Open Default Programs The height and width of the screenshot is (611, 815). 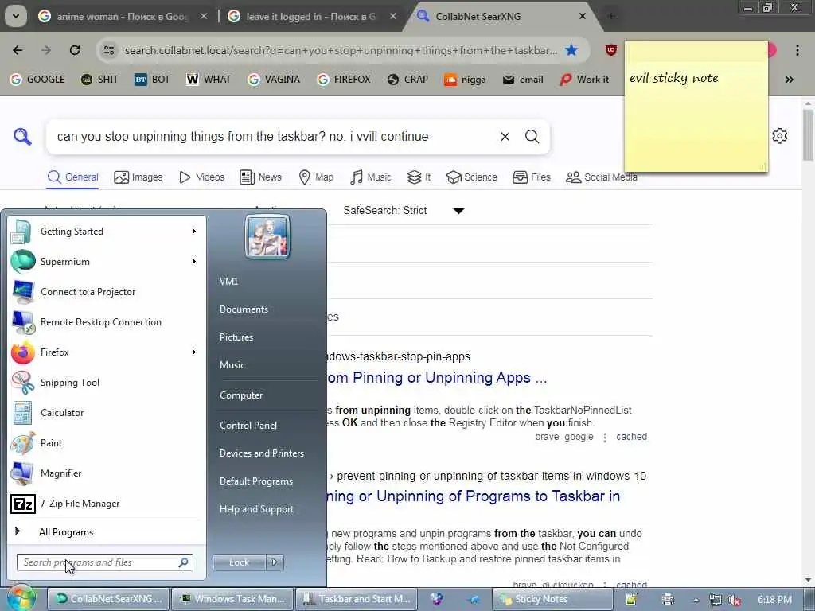[x=256, y=481]
